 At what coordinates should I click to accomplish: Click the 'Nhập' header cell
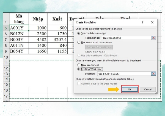click(x=38, y=19)
